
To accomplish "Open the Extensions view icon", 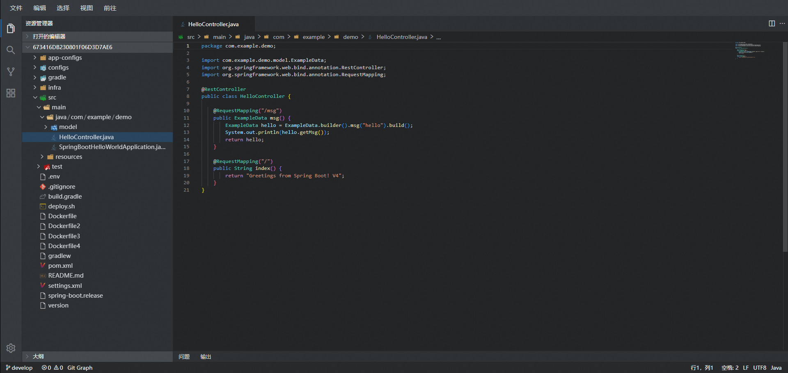I will pos(11,93).
